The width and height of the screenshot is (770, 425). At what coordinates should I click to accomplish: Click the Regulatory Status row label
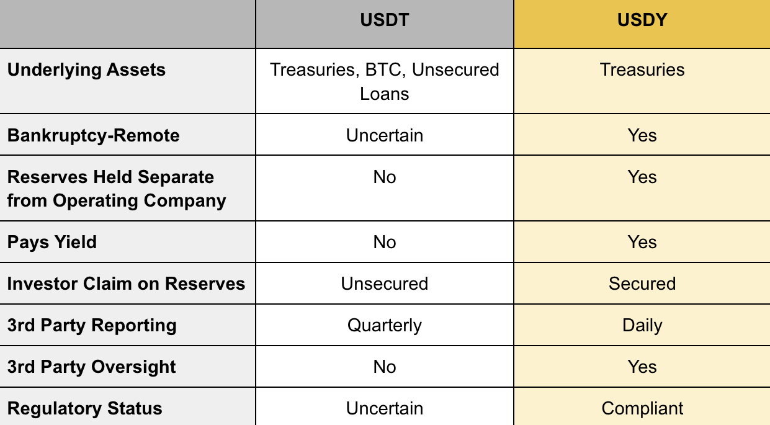pos(84,408)
